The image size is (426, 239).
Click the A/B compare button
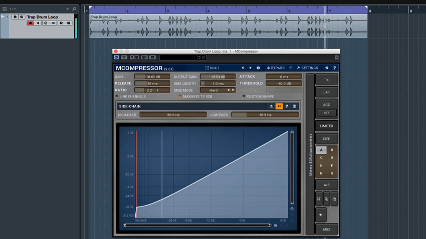[327, 185]
